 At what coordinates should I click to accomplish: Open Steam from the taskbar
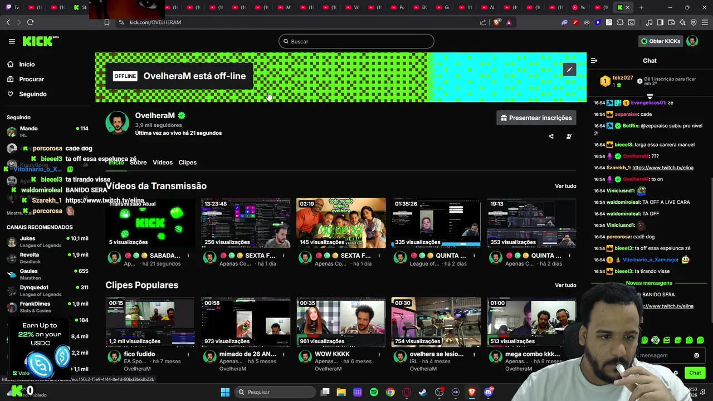click(x=423, y=392)
